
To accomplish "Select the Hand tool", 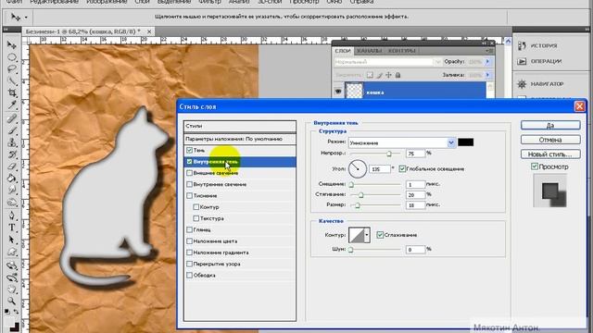I will [x=12, y=290].
